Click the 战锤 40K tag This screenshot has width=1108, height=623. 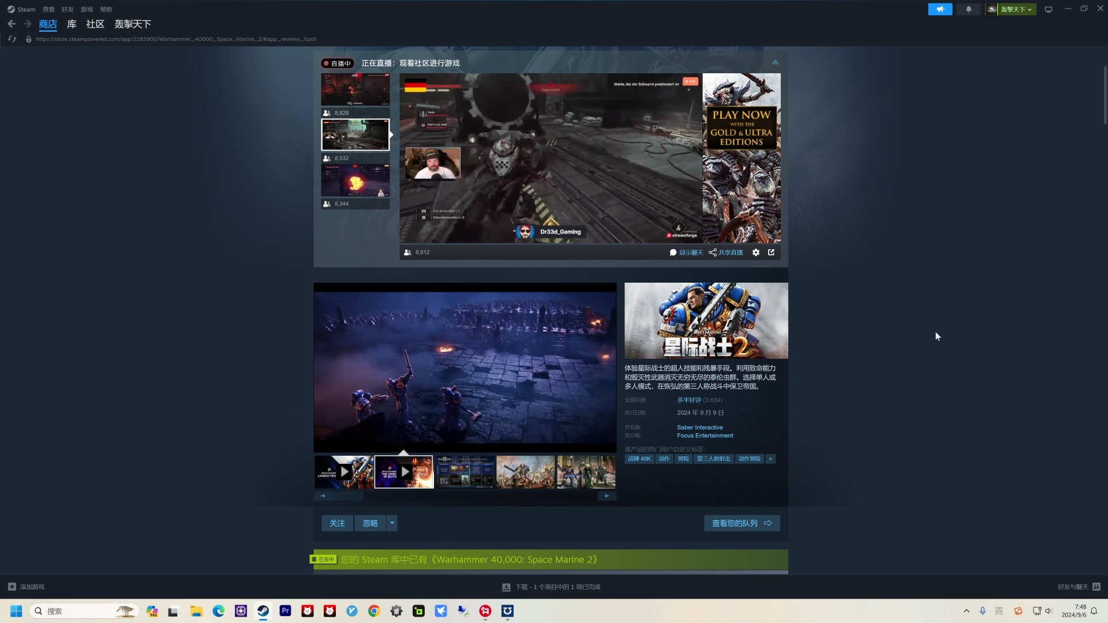(639, 459)
